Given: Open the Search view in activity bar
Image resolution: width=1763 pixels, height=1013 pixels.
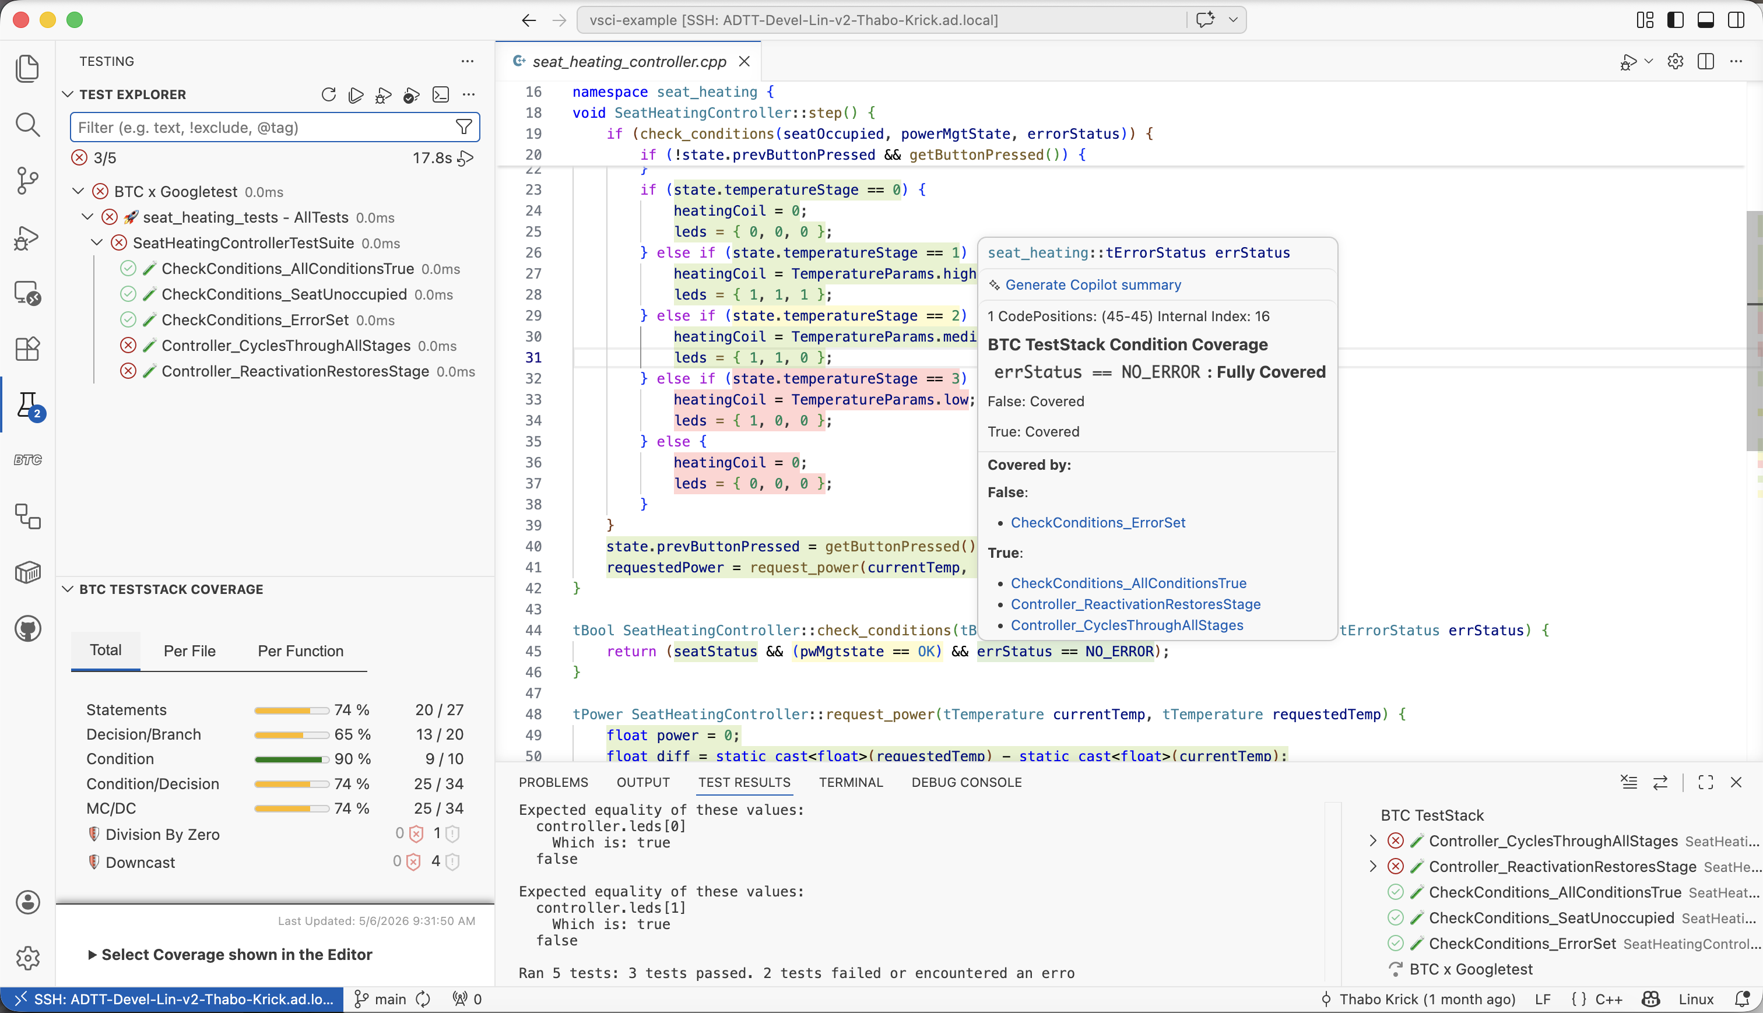Looking at the screenshot, I should point(27,125).
